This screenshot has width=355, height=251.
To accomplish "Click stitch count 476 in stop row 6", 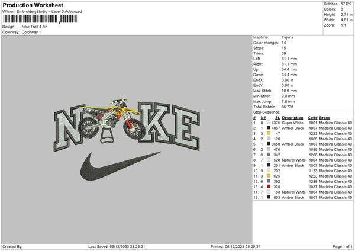I will coord(277,149).
